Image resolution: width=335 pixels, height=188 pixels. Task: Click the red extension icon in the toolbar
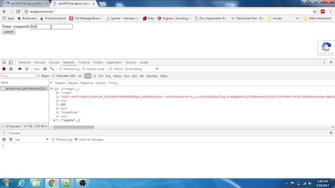click(322, 11)
